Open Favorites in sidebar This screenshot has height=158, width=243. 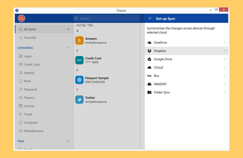point(44,38)
